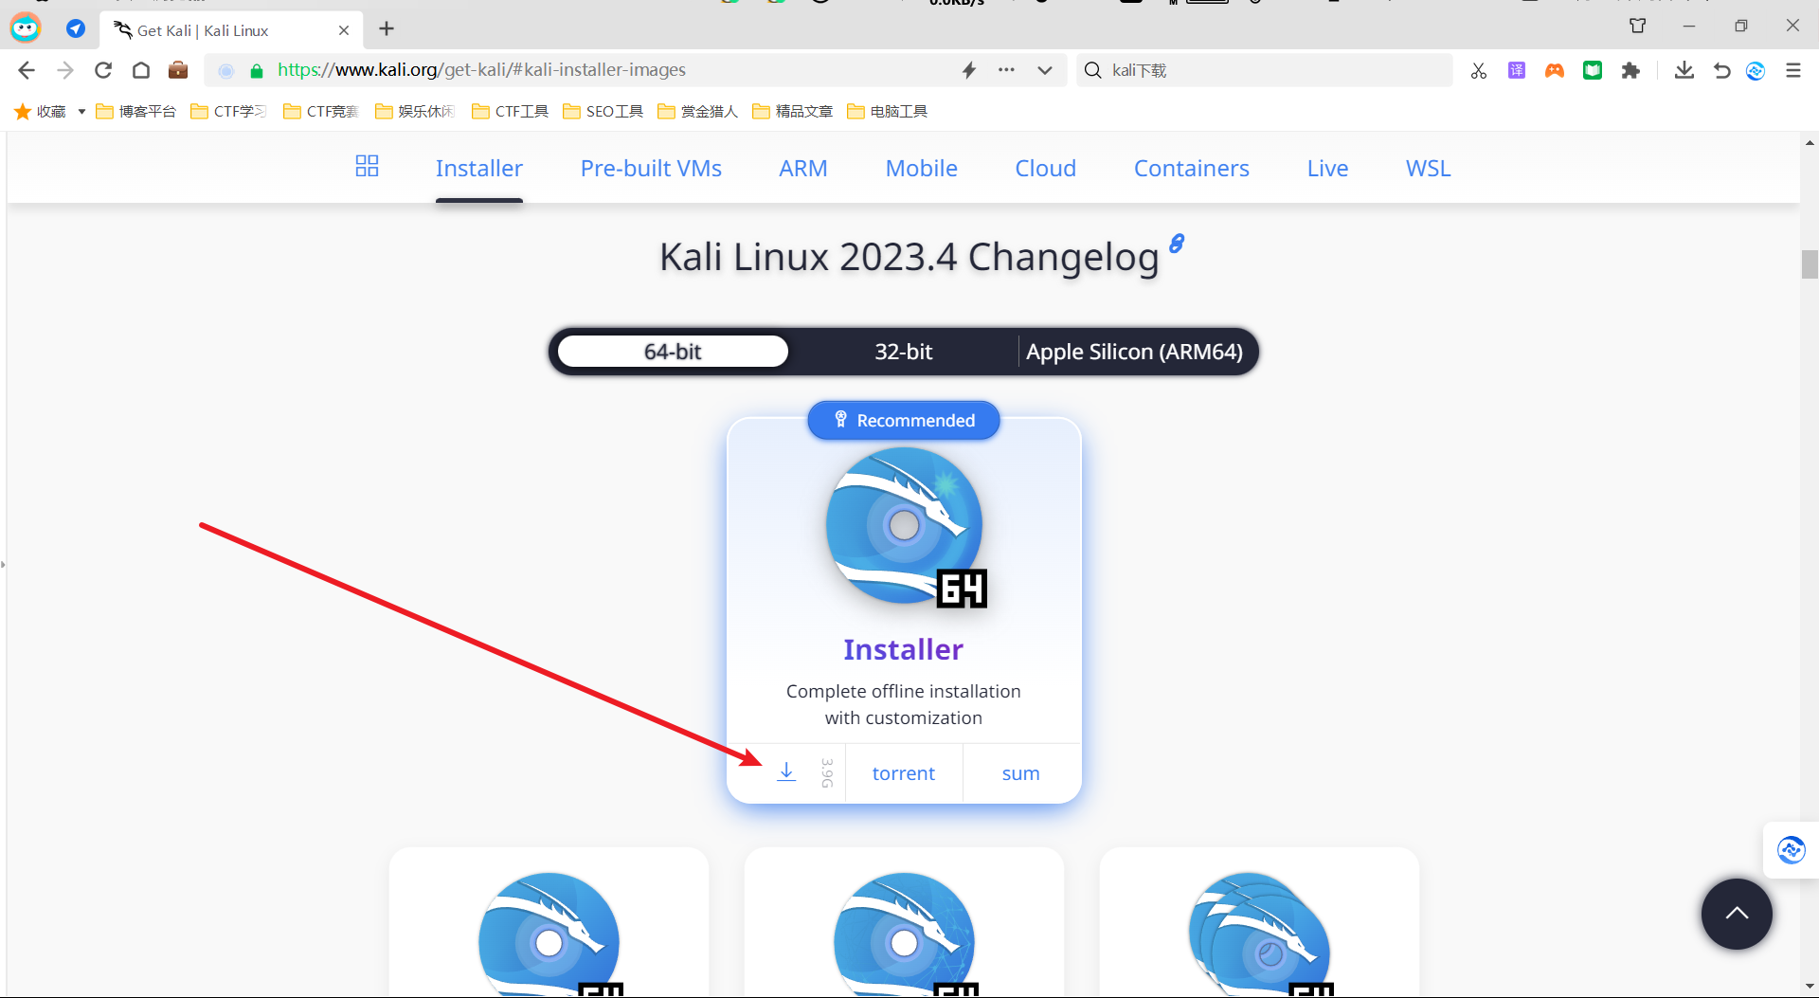Switch to the Mobile tab
The width and height of the screenshot is (1819, 998).
[921, 168]
